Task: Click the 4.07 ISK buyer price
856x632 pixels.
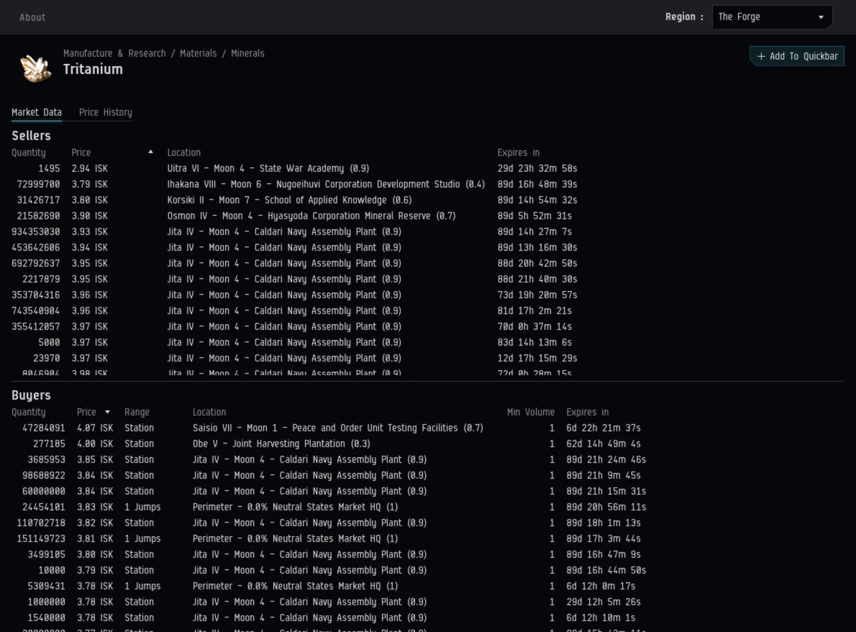Action: click(x=95, y=428)
